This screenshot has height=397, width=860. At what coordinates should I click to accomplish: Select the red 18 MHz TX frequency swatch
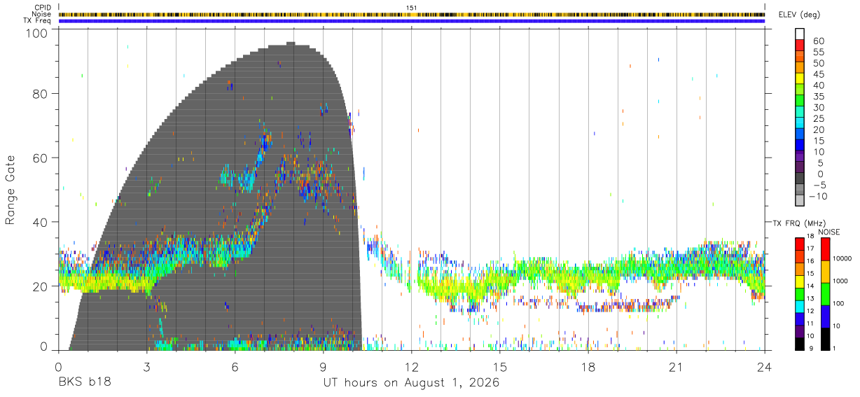tap(800, 244)
